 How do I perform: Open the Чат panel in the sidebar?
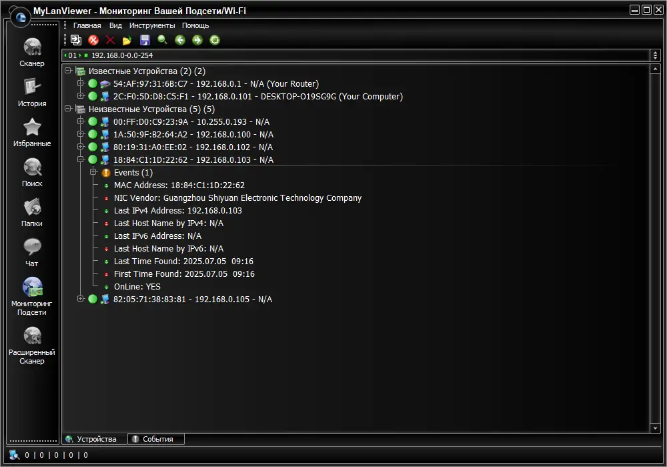[x=31, y=252]
